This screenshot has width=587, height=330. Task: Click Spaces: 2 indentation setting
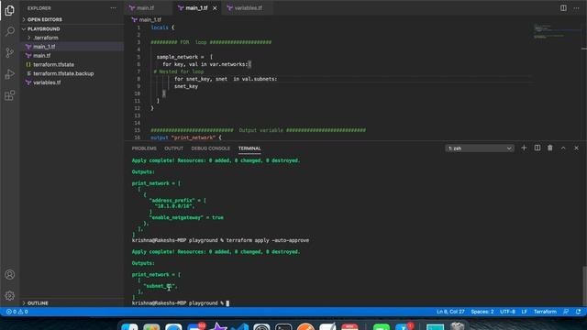pos(482,312)
